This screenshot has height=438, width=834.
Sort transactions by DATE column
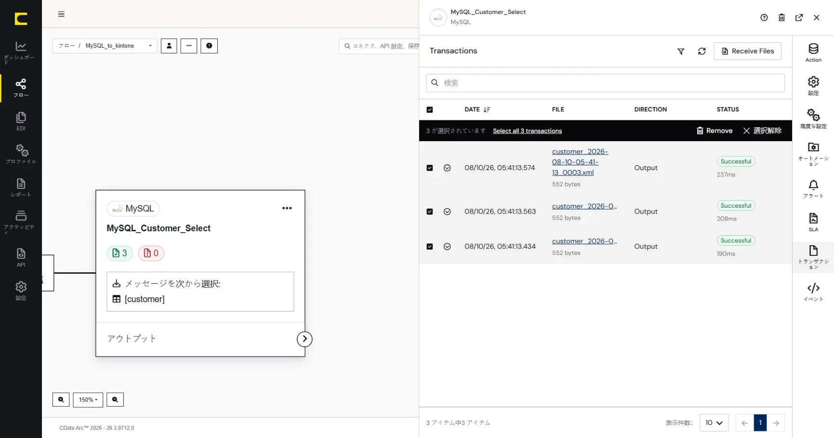477,109
